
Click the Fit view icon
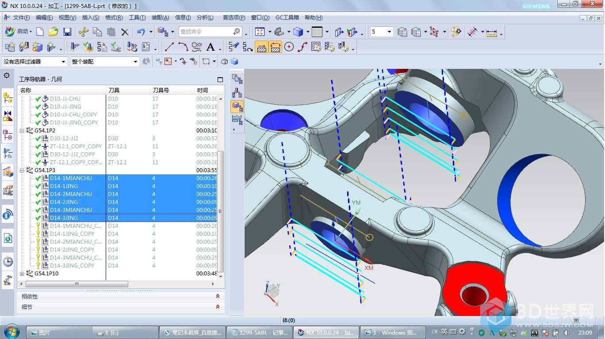pyautogui.click(x=260, y=32)
